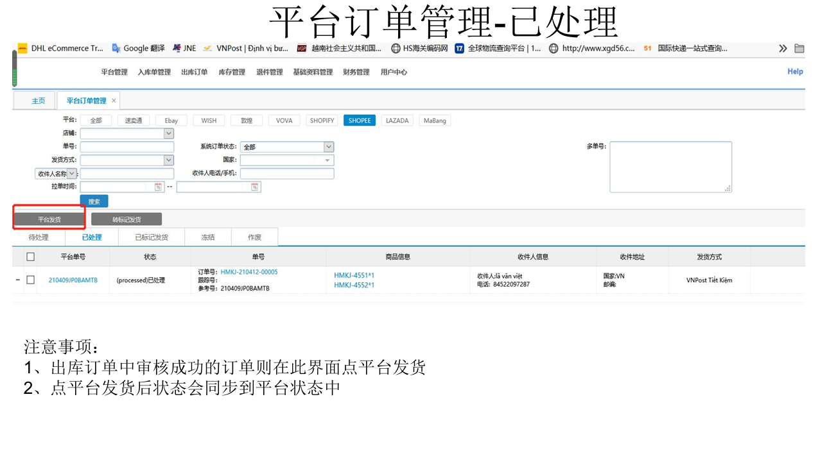Open the DHL eCommerce bookmark
820x458 pixels.
60,48
